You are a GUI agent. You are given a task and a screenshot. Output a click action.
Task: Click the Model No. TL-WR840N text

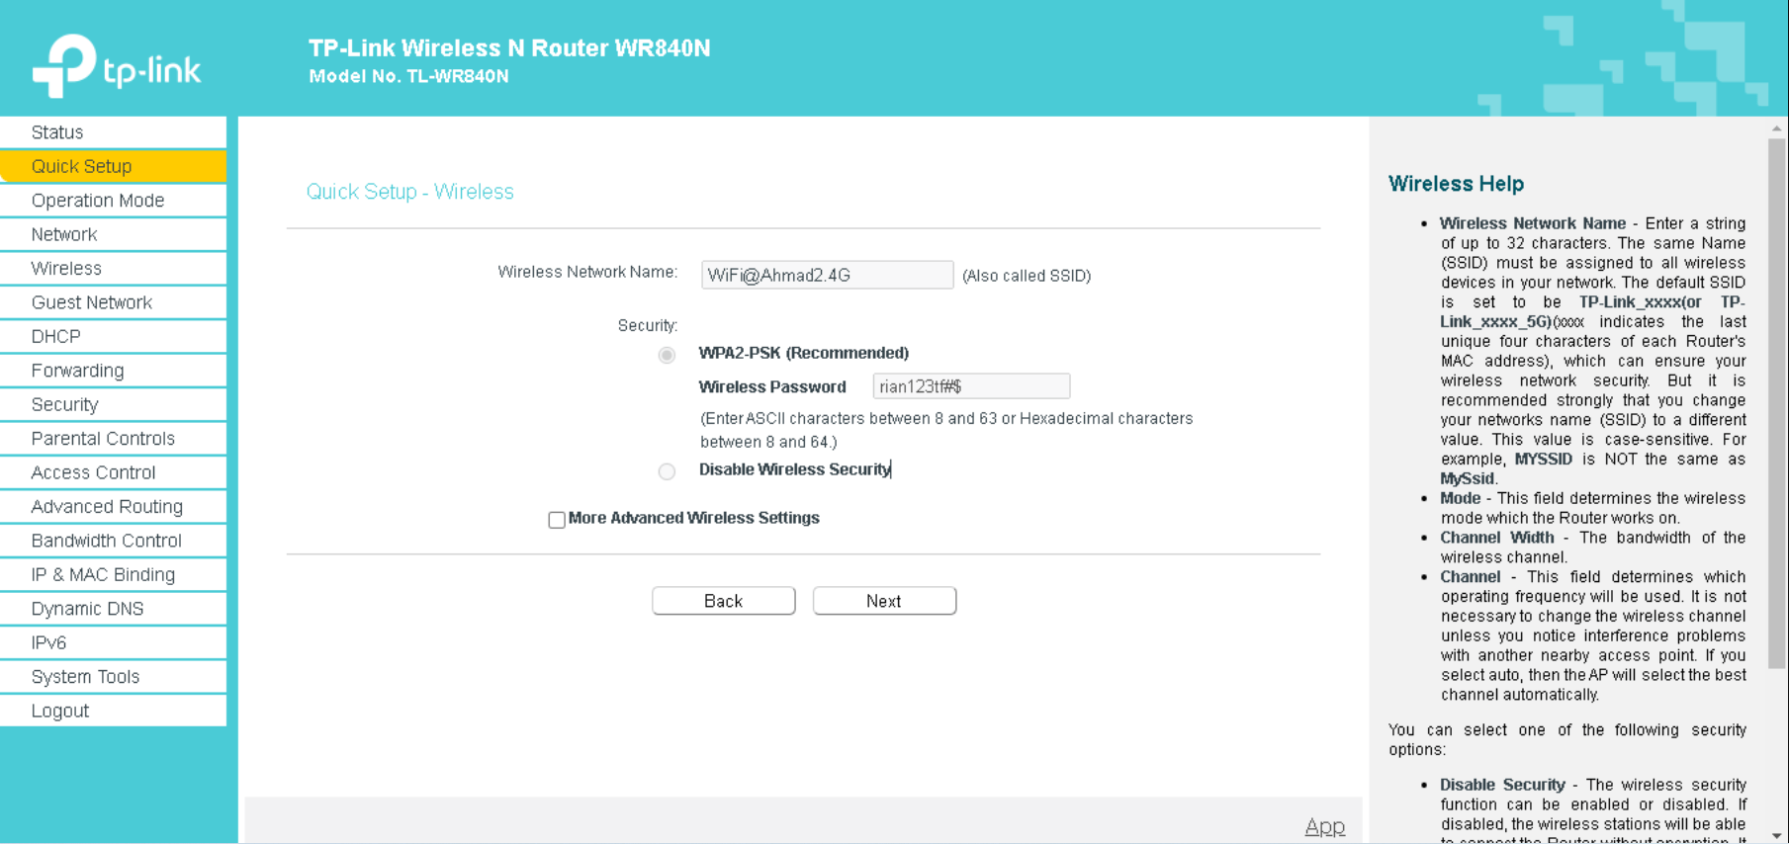click(408, 76)
